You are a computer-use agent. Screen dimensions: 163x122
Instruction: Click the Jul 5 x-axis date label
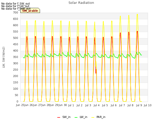pyautogui.click(x=105, y=105)
